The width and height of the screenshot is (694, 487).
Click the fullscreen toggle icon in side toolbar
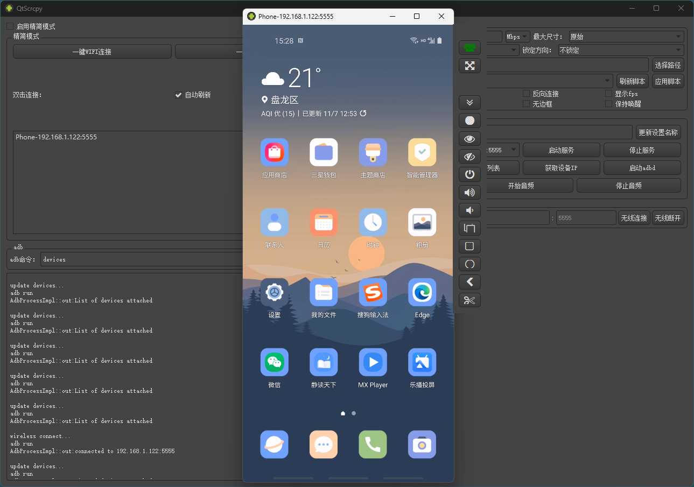(469, 66)
